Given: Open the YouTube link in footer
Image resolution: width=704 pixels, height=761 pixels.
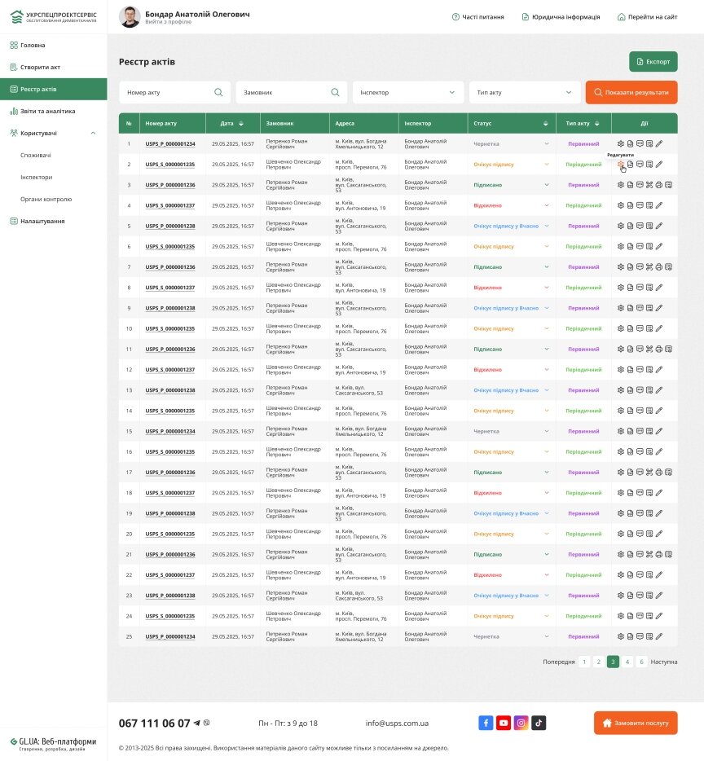Looking at the screenshot, I should click(504, 723).
